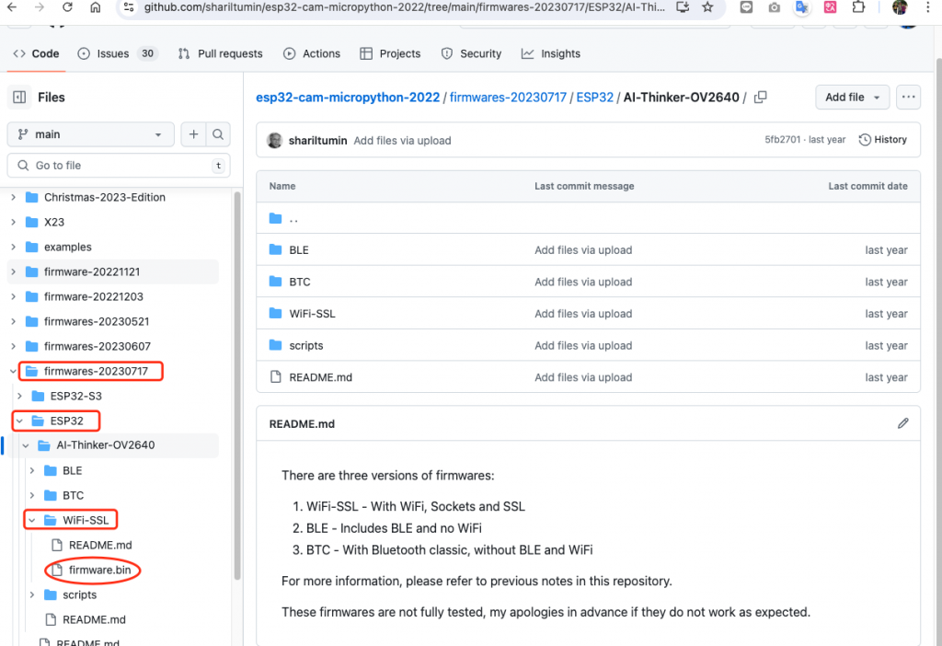
Task: Go back with the browser back arrow
Action: 11,7
